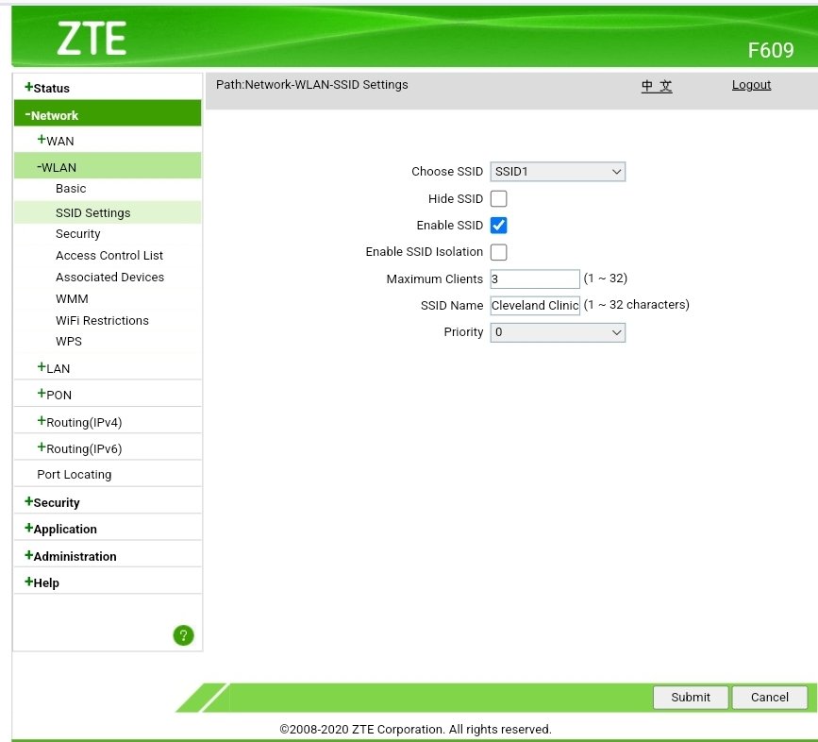This screenshot has width=818, height=742.
Task: Click the Path:Network-WLAN-SSID Settings text
Action: coord(312,85)
